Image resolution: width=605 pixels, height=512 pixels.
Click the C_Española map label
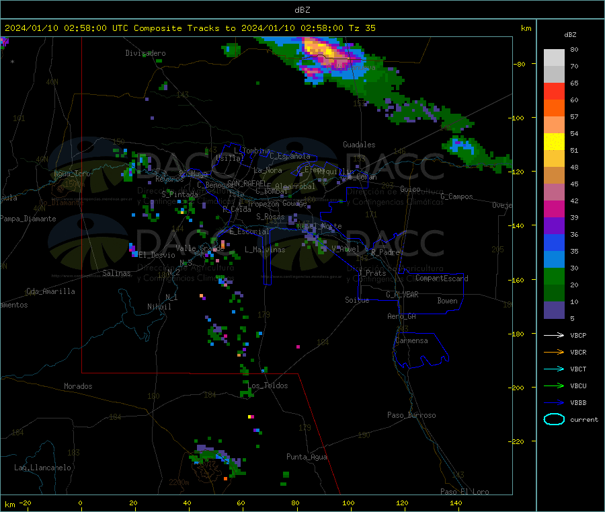[x=290, y=156]
